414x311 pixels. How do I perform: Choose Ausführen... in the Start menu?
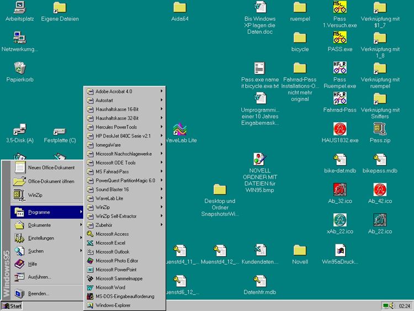pyautogui.click(x=47, y=277)
